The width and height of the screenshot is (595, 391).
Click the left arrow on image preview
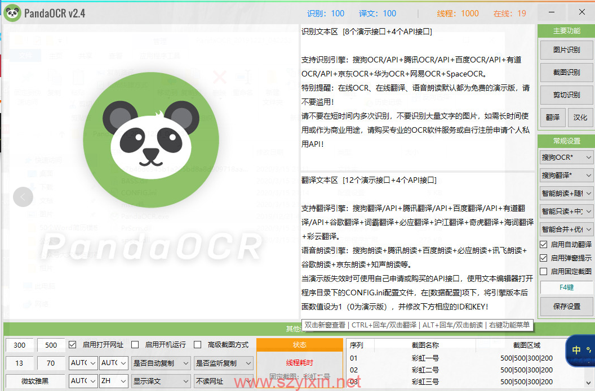pos(23,197)
